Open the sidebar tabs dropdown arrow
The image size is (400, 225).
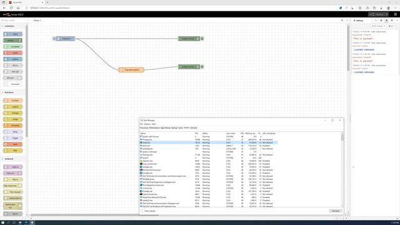pos(397,21)
